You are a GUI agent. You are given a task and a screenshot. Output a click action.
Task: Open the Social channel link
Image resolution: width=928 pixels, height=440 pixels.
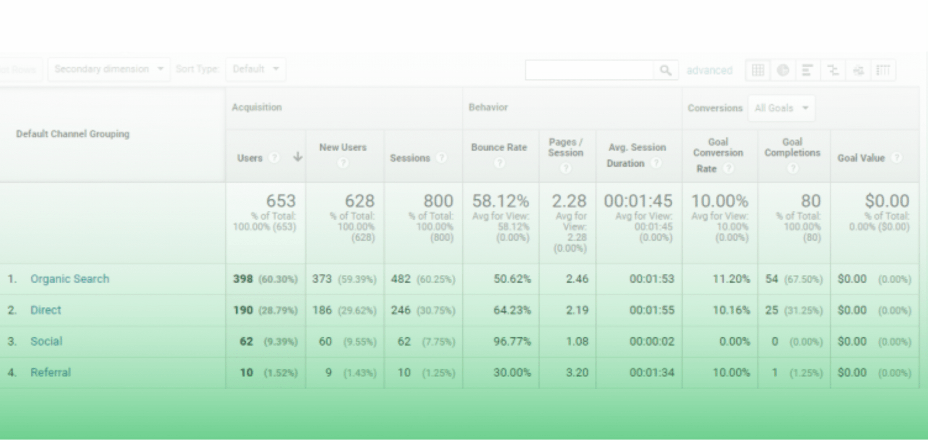point(46,342)
